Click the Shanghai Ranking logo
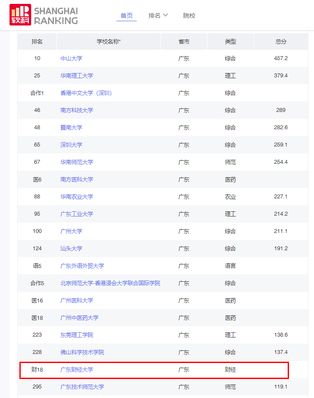This screenshot has width=314, height=398. tap(44, 15)
